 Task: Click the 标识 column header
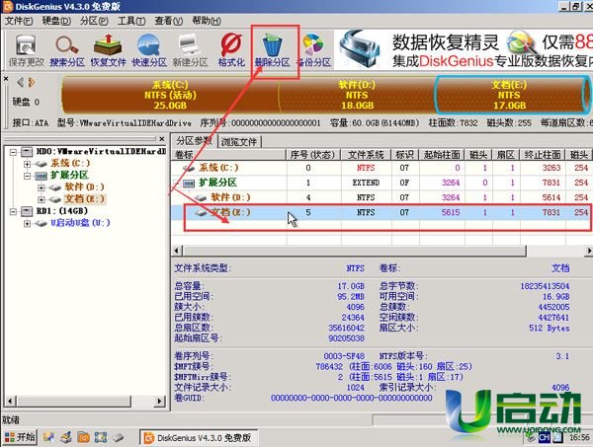[405, 154]
